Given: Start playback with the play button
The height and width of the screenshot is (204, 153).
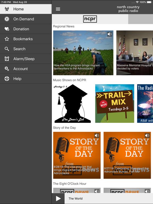Looking at the screenshot, I should (58, 198).
